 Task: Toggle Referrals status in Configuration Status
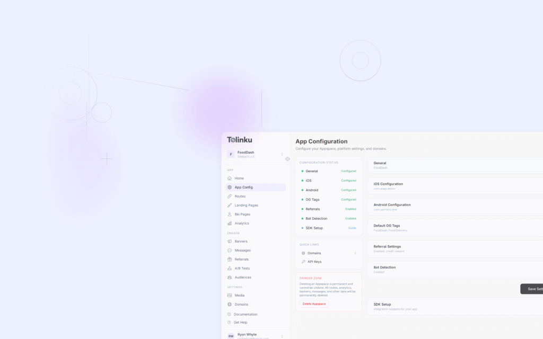(350, 209)
